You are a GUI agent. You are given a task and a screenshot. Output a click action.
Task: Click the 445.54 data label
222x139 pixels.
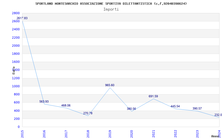[x=175, y=106]
